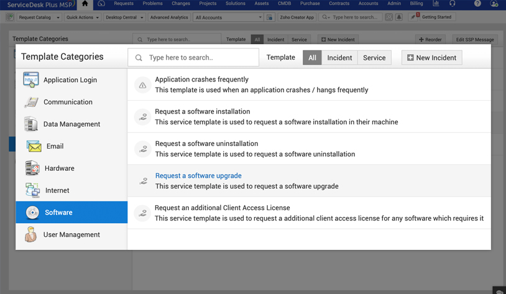Open the Application Login category icon
Screen dimensions: 506x294
click(30, 80)
